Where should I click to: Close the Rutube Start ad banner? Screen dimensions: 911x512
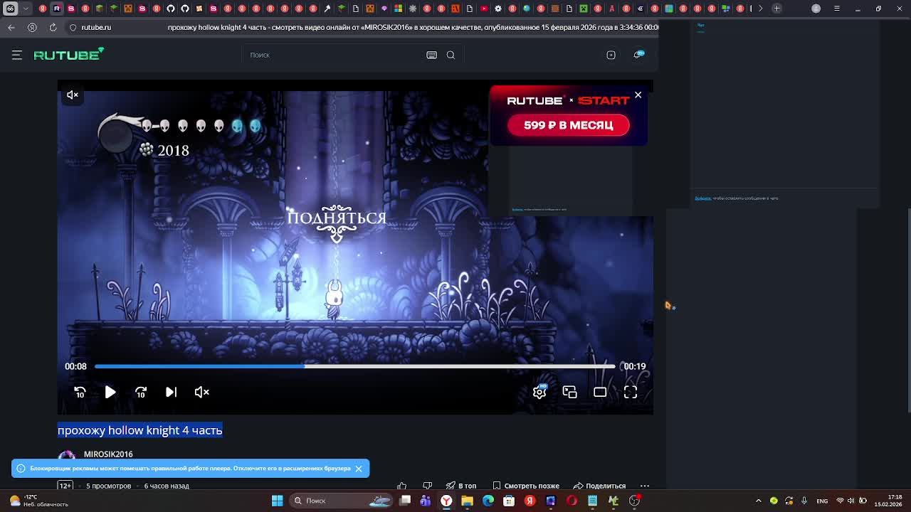(x=638, y=95)
